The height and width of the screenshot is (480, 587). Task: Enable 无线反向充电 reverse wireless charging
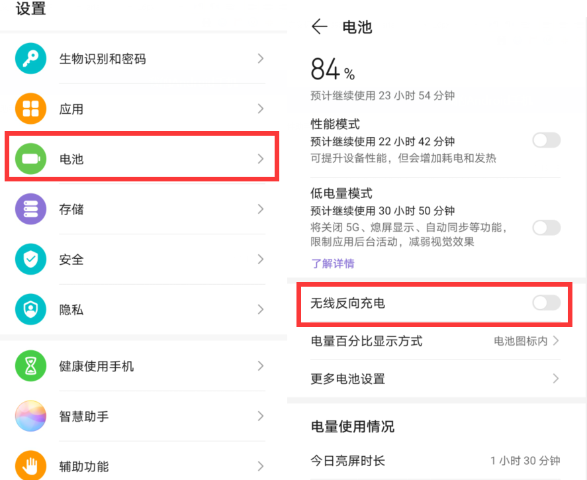[546, 303]
